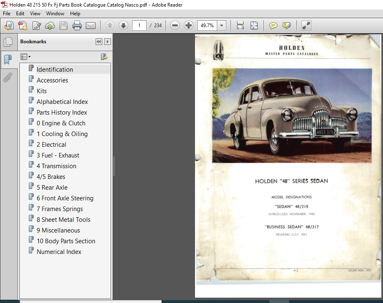
Task: Click the navigation pane splitter handle
Action: pyautogui.click(x=114, y=167)
